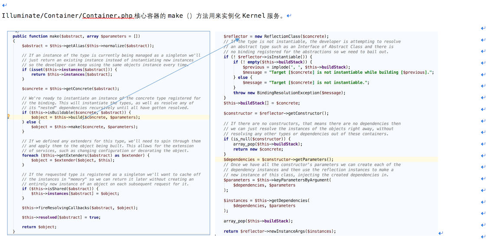Click comment "// Once we have all the constructor's parameters..."
Viewport: 500px width, 241px height.
(x=312, y=164)
